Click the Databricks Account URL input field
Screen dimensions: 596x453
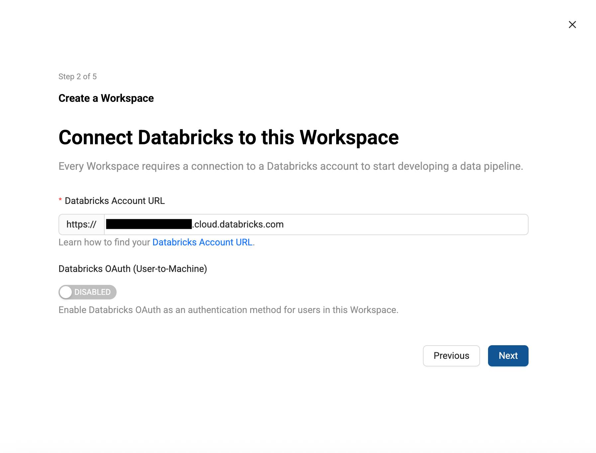[316, 225]
